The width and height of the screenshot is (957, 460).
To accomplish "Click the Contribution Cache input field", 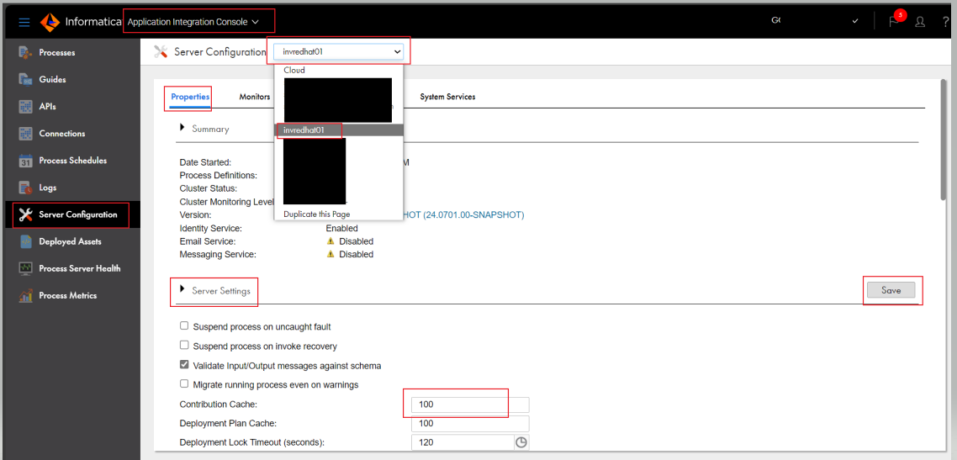I will tap(471, 404).
